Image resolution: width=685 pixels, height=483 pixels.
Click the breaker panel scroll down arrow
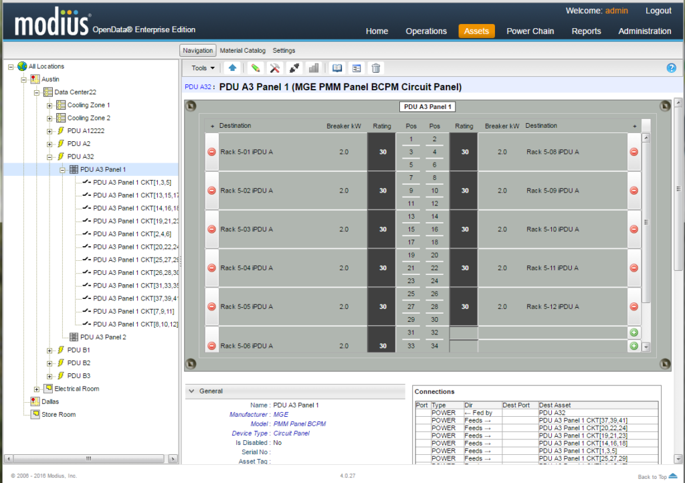pyautogui.click(x=646, y=347)
